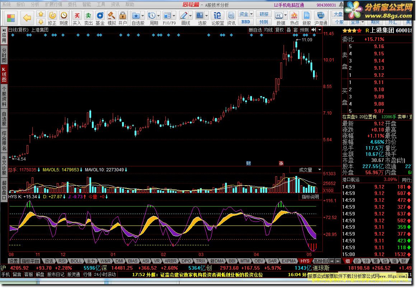Click the 设置 settings button
The image size is (416, 288).
pos(14,261)
